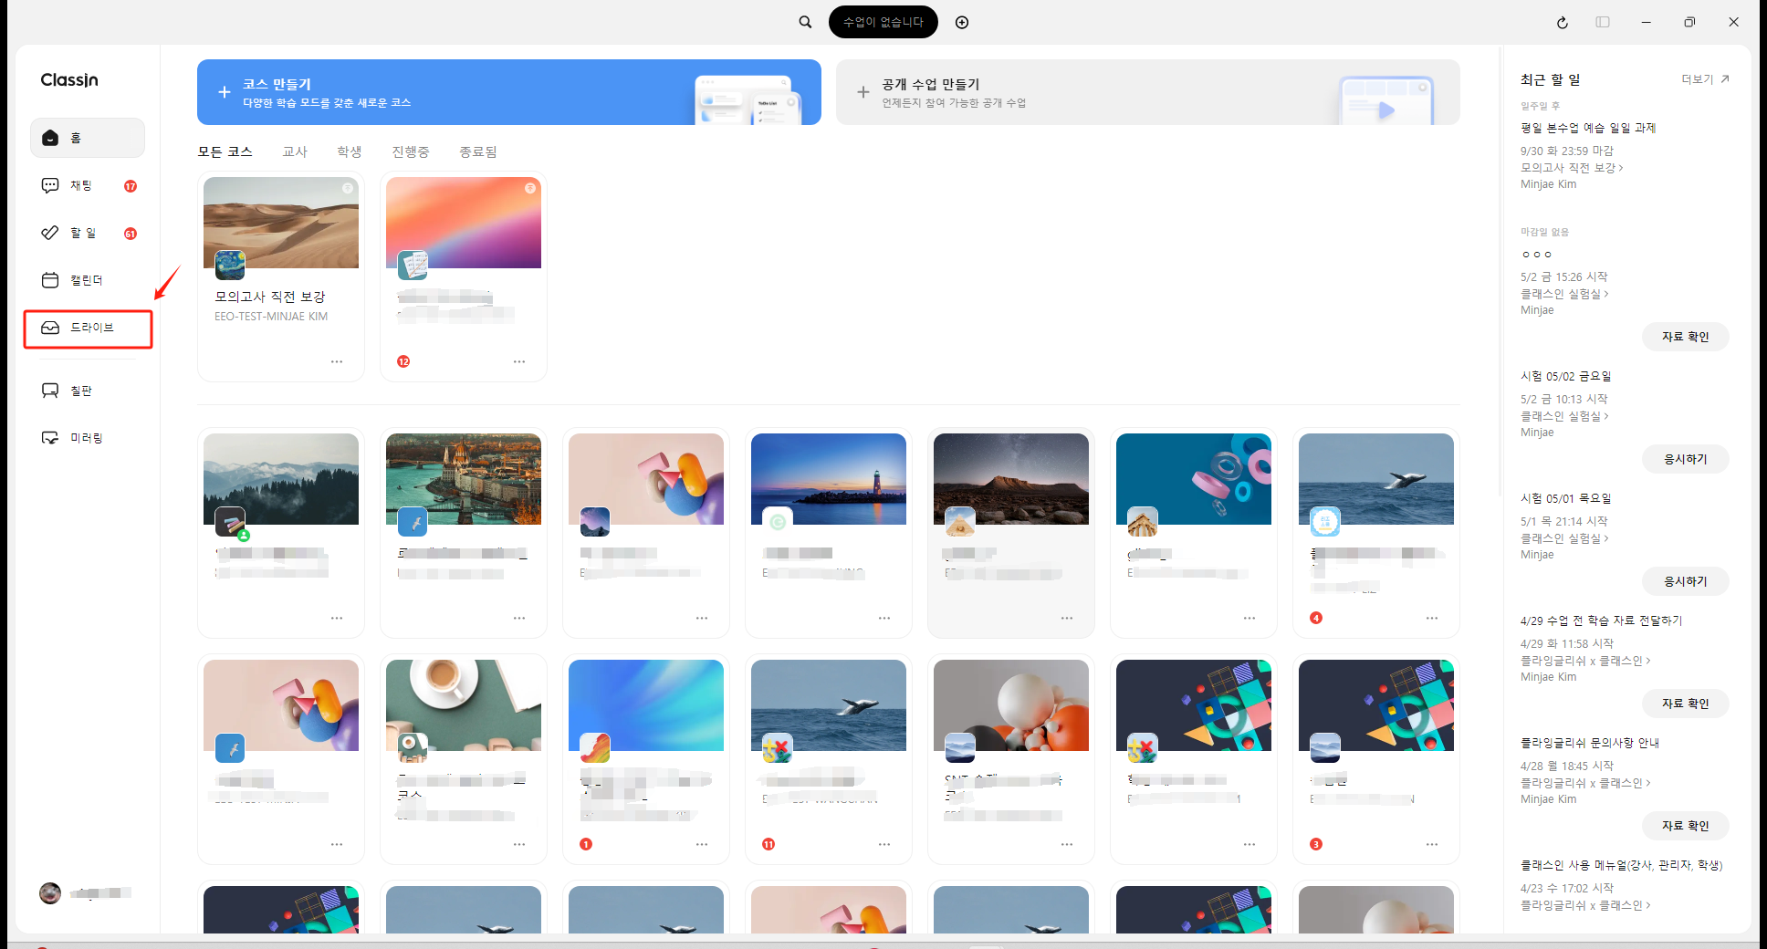Viewport: 1767px width, 949px height.
Task: Click the red 61 badge on 할 일
Action: 131,234
